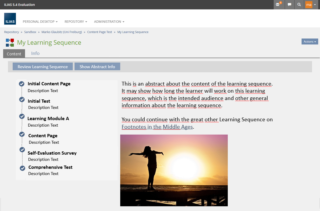320x211 pixels.
Task: Click Review Learning Sequence button
Action: point(42,67)
